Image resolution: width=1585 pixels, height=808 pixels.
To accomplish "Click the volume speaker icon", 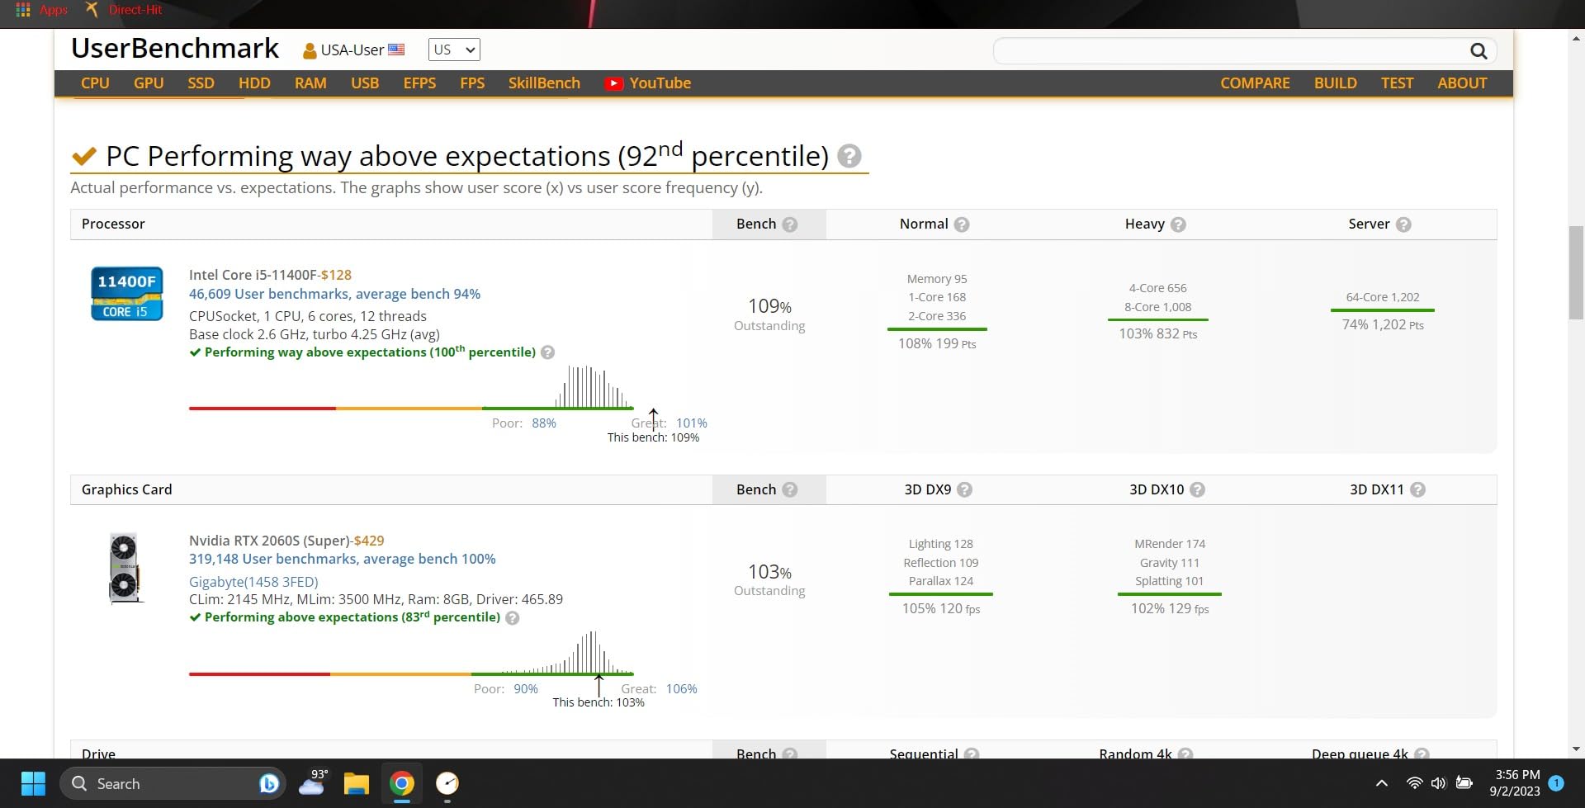I will pos(1439,782).
